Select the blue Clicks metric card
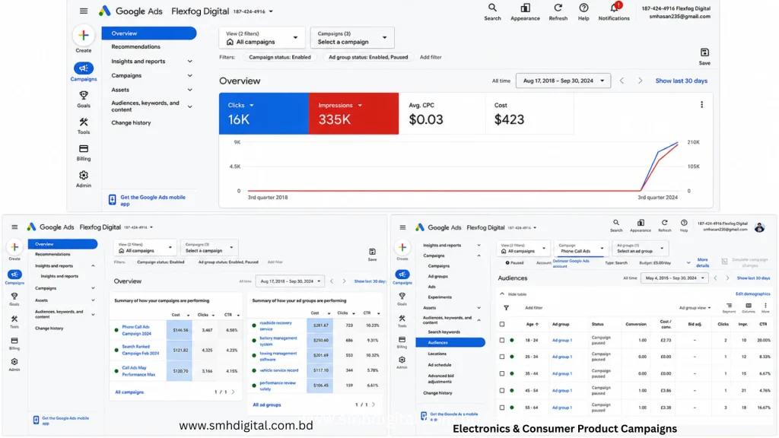 tap(264, 113)
